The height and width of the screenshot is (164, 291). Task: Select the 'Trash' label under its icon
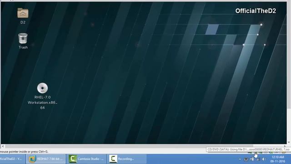pos(23,47)
